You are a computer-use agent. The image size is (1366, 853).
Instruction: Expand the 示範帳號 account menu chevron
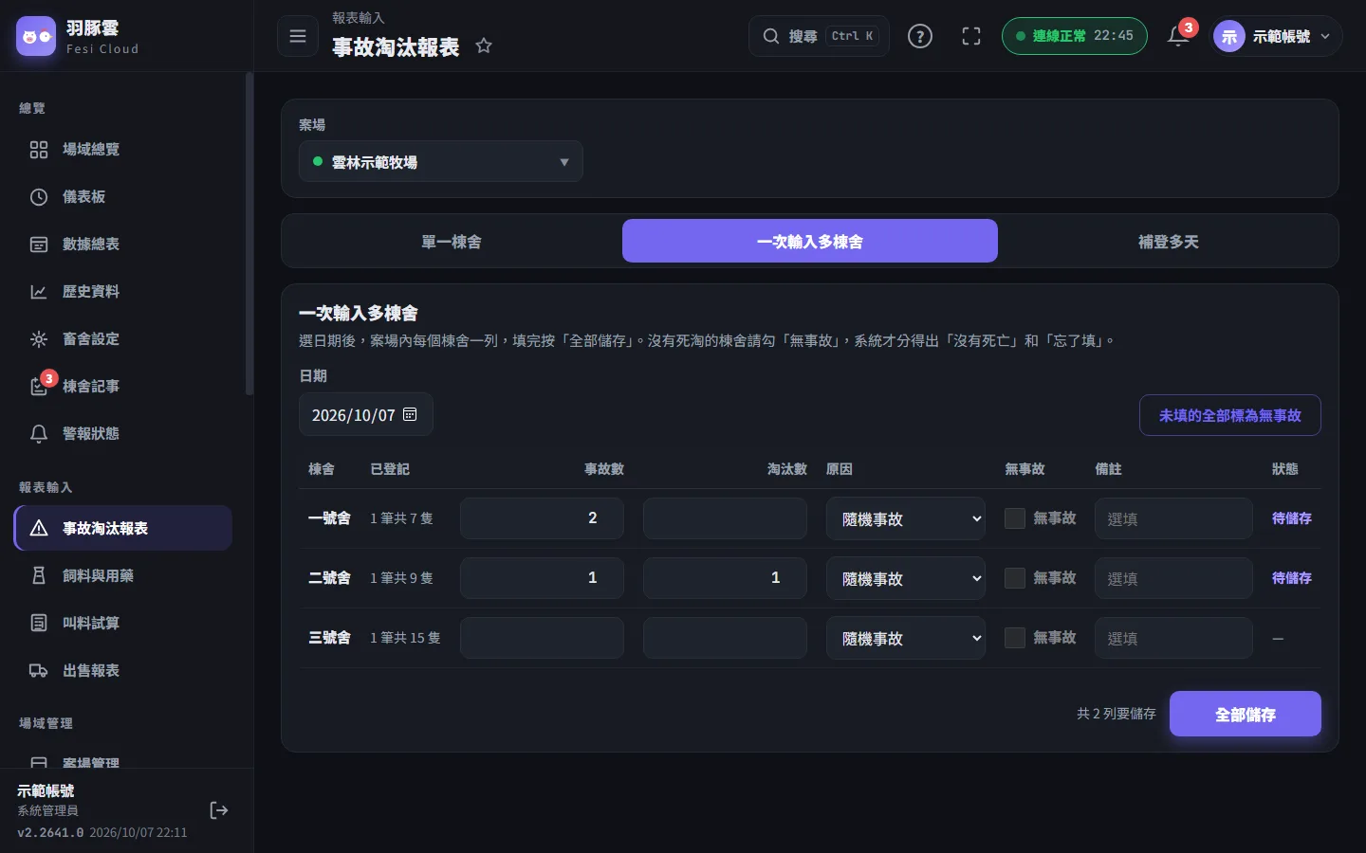1325,36
